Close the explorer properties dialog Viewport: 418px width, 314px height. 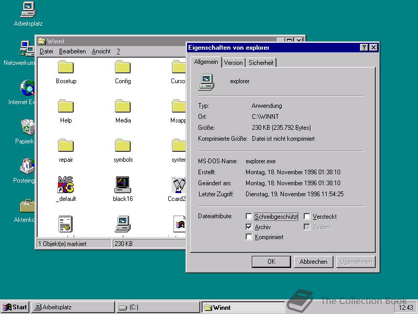click(x=374, y=48)
